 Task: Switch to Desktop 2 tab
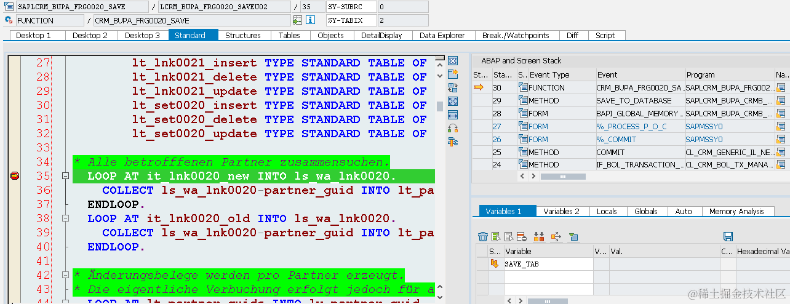click(x=90, y=35)
